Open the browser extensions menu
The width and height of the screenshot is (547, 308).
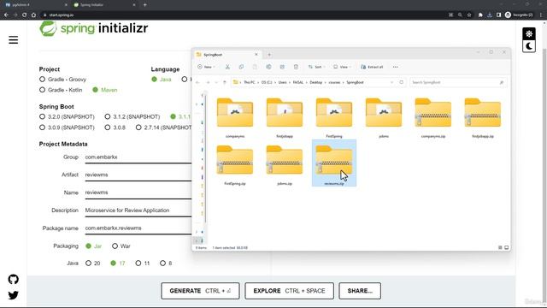(480, 15)
